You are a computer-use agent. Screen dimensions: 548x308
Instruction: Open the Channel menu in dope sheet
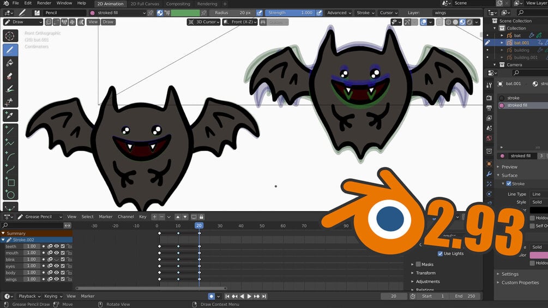126,217
